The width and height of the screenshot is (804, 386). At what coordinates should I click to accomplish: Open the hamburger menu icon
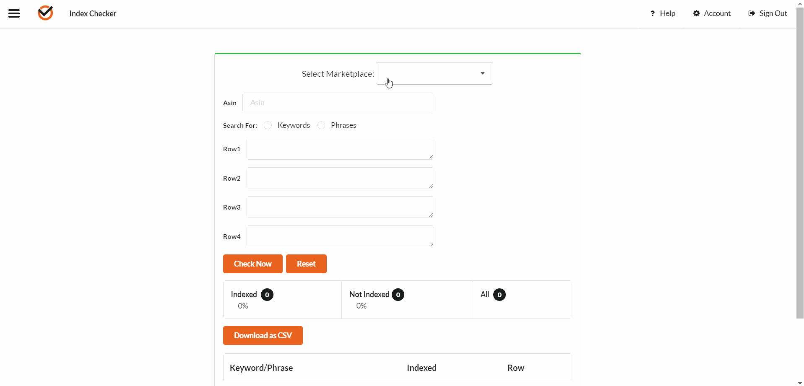(14, 13)
